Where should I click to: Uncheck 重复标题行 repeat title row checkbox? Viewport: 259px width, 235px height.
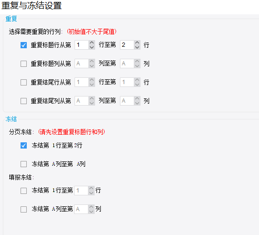coord(23,45)
